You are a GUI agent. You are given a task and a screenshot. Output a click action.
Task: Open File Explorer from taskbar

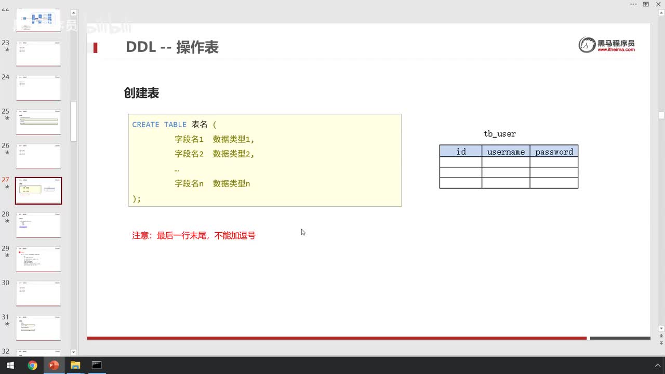pyautogui.click(x=75, y=365)
